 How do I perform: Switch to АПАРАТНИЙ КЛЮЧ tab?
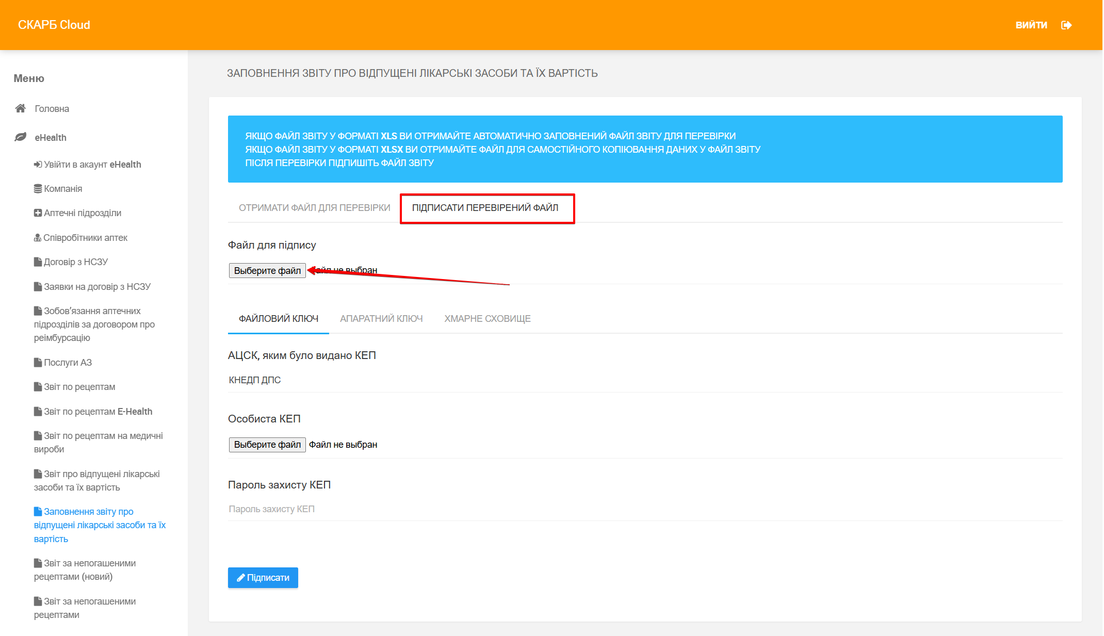pyautogui.click(x=381, y=319)
